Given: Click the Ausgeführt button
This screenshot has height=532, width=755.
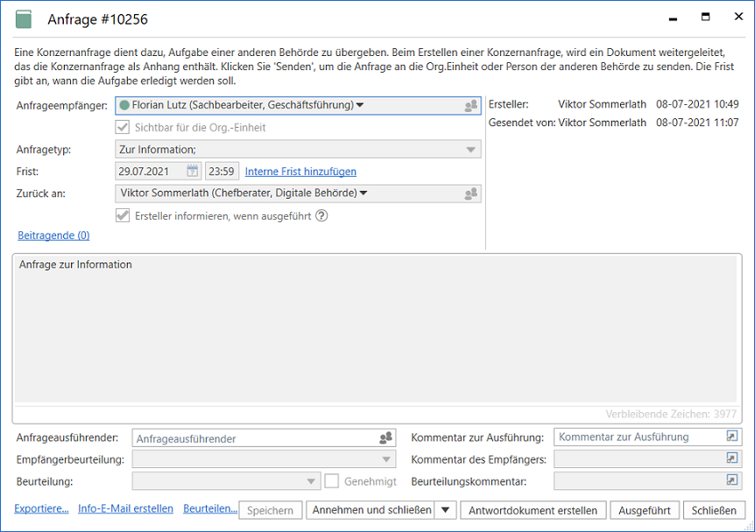Looking at the screenshot, I should (645, 510).
